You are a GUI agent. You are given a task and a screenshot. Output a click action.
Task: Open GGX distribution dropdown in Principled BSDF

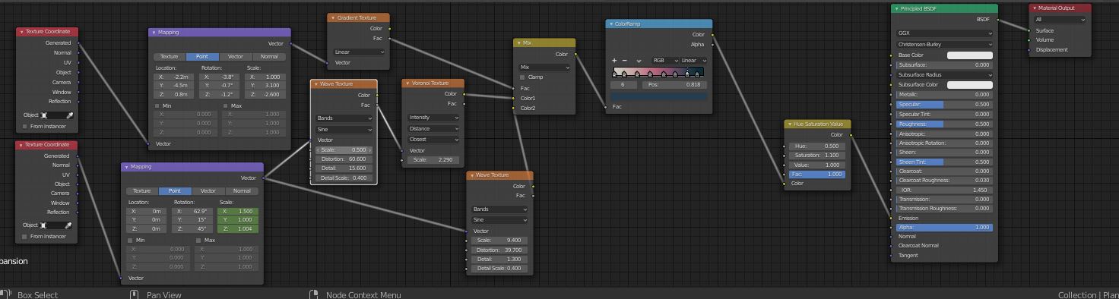(944, 33)
